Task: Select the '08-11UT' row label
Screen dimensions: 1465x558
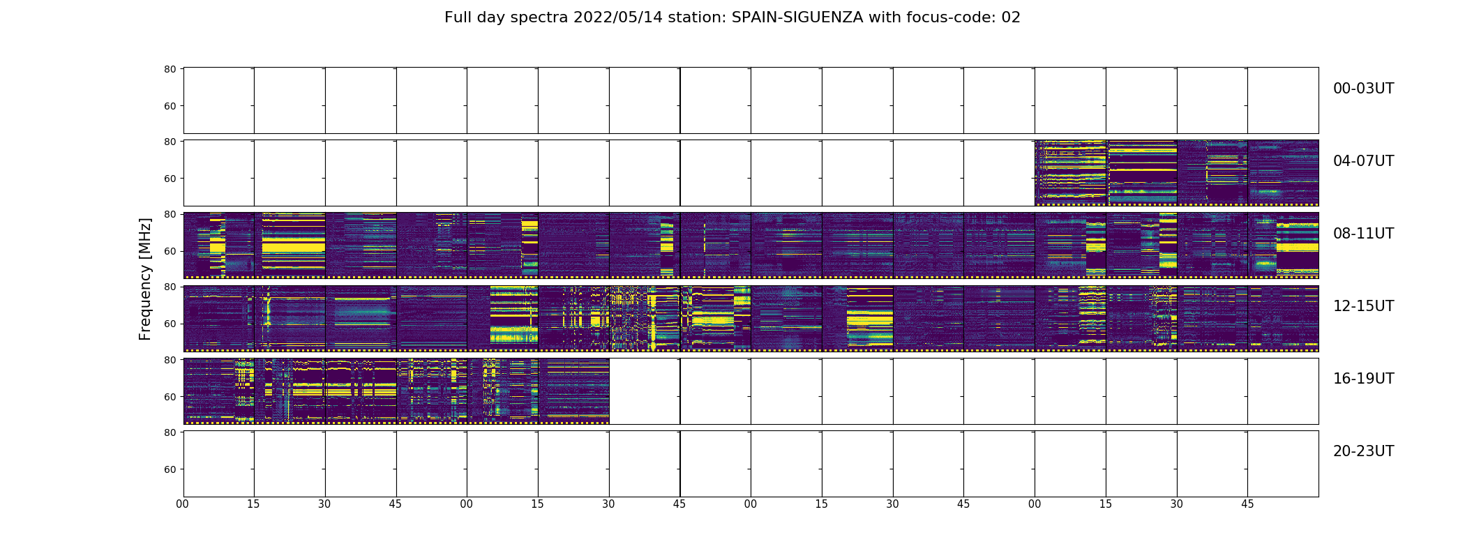Action: (1363, 234)
